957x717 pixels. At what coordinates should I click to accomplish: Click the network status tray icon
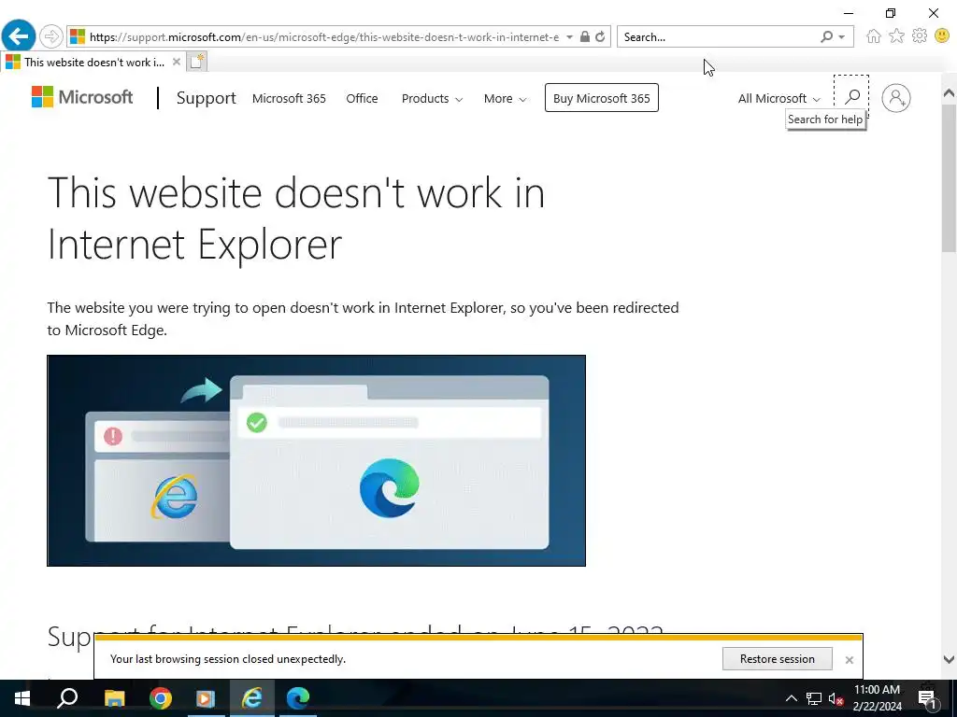(x=814, y=698)
